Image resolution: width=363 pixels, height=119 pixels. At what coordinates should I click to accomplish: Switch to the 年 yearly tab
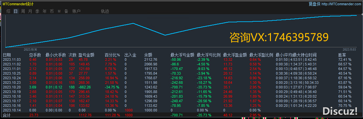[44, 11]
